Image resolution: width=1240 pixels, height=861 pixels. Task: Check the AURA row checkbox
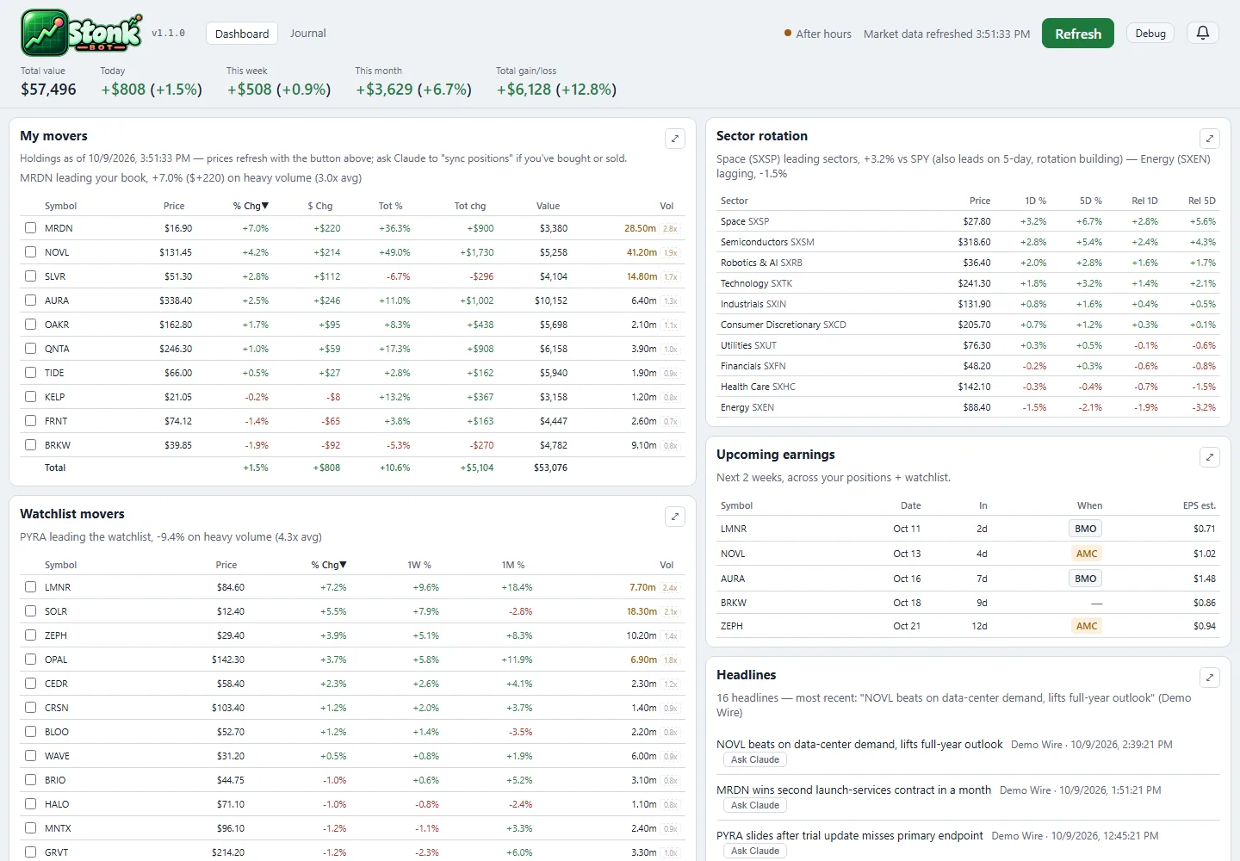(x=31, y=300)
